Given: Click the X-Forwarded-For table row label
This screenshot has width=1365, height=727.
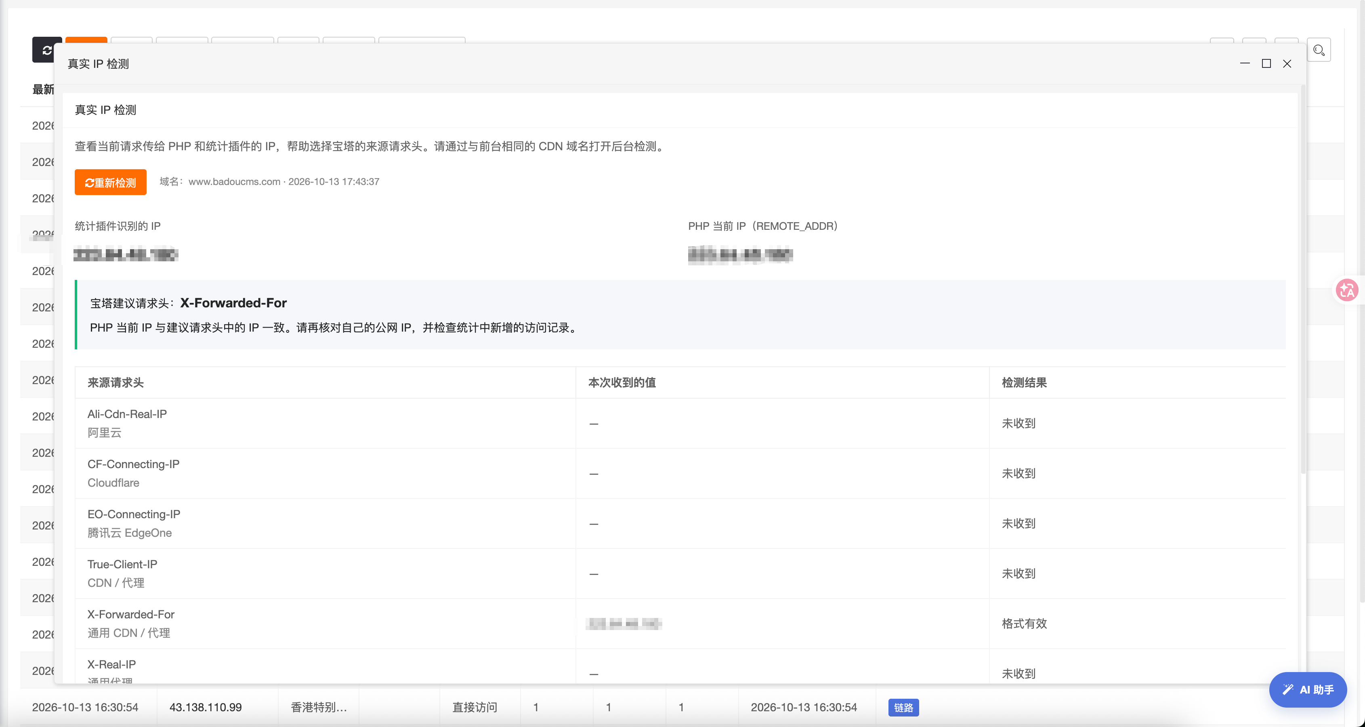Looking at the screenshot, I should point(131,614).
